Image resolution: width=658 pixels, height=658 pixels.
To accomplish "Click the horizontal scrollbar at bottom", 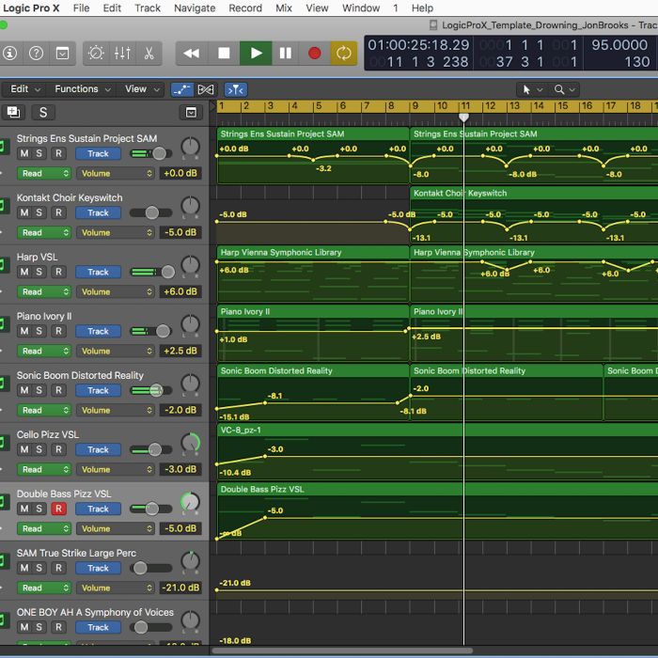I will [342, 650].
